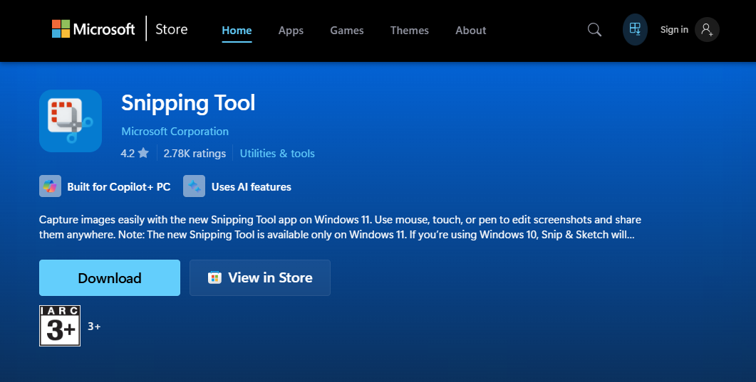
Task: Click the View in Store button
Action: pyautogui.click(x=260, y=277)
